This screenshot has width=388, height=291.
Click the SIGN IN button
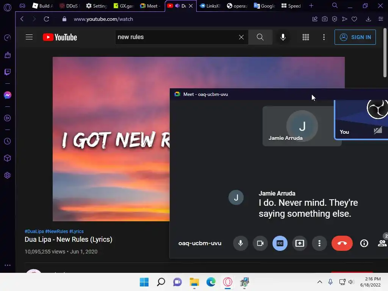[x=355, y=37]
